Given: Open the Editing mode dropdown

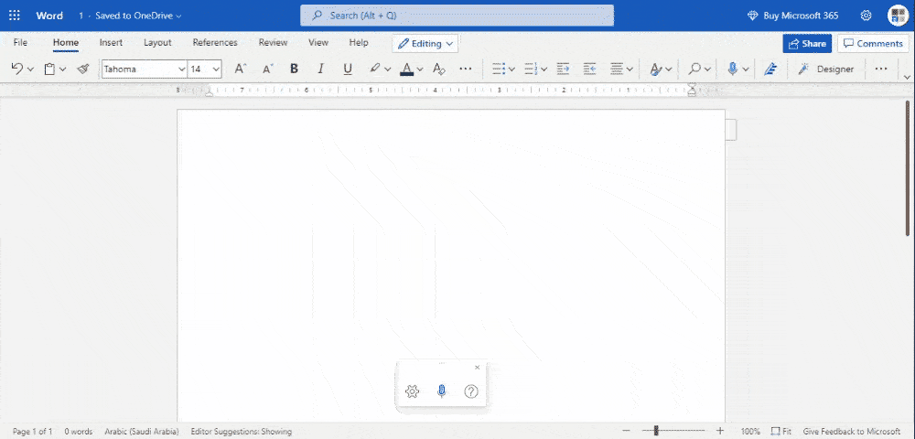Looking at the screenshot, I should [x=425, y=43].
